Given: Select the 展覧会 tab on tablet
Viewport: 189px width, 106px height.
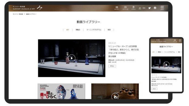Looking at the screenshot, I should [78, 30].
